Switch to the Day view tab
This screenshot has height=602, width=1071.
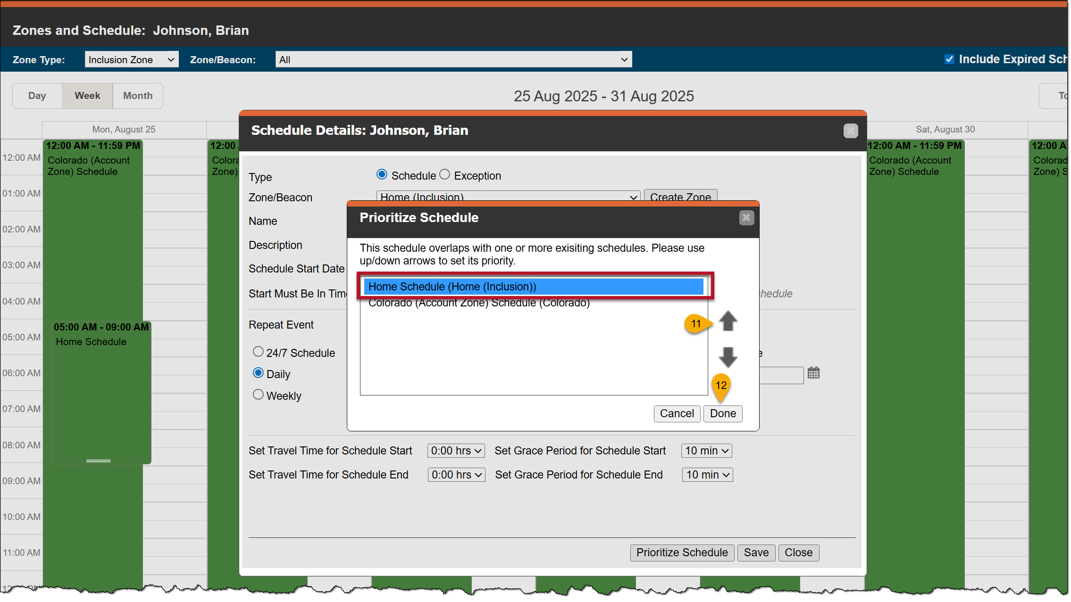pos(37,96)
